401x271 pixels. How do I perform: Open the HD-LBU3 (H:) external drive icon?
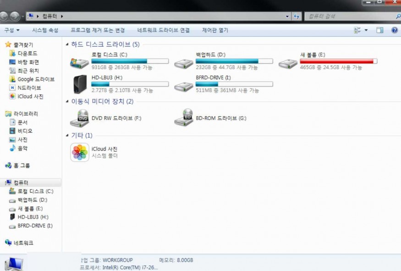coord(80,84)
